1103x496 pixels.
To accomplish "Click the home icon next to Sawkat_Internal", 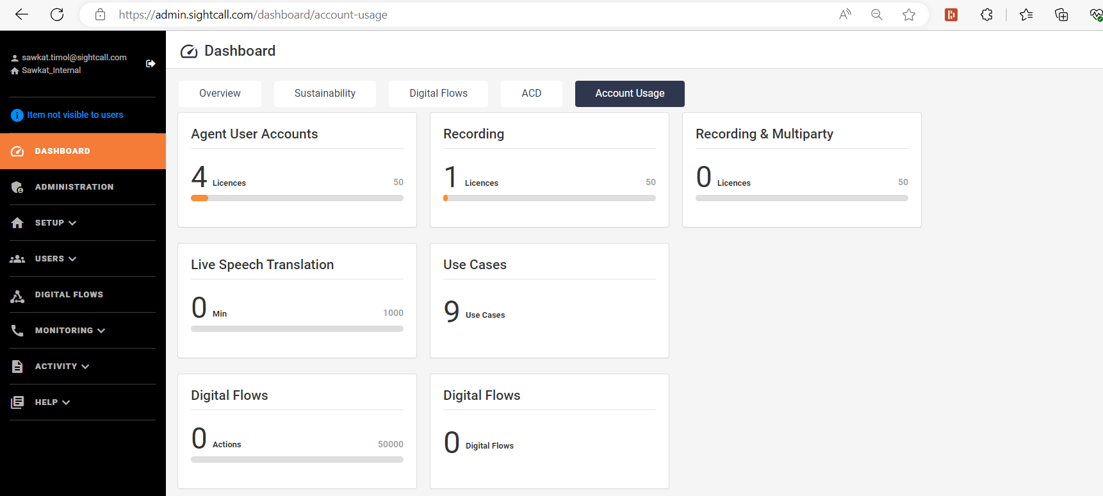I will (15, 70).
